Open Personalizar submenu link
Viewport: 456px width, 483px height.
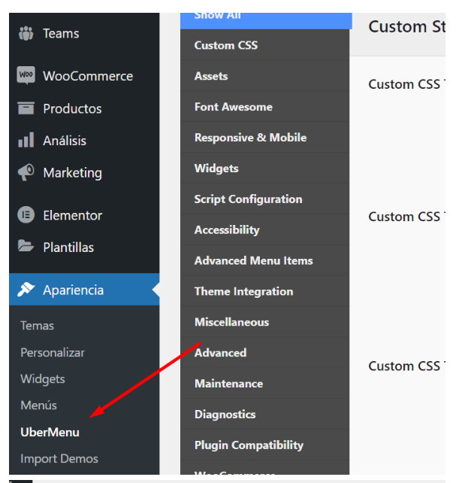click(x=53, y=352)
